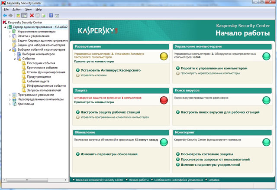The height and width of the screenshot is (190, 277).
Task: Click the Управляемые компьютеры folder icon
Action: click(x=14, y=32)
